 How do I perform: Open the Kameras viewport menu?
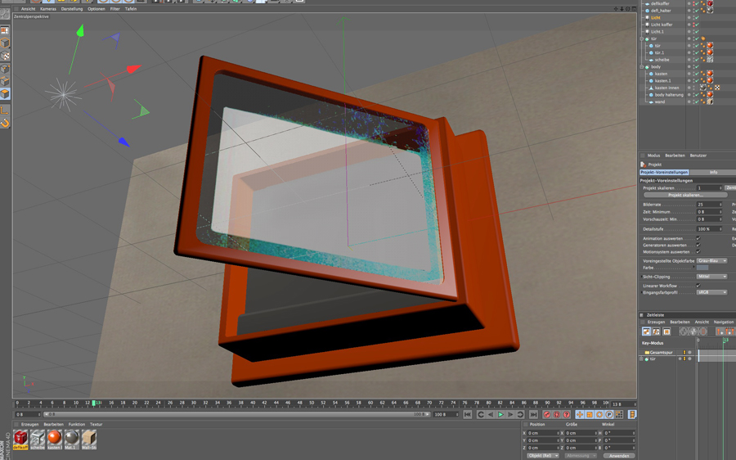pyautogui.click(x=48, y=9)
